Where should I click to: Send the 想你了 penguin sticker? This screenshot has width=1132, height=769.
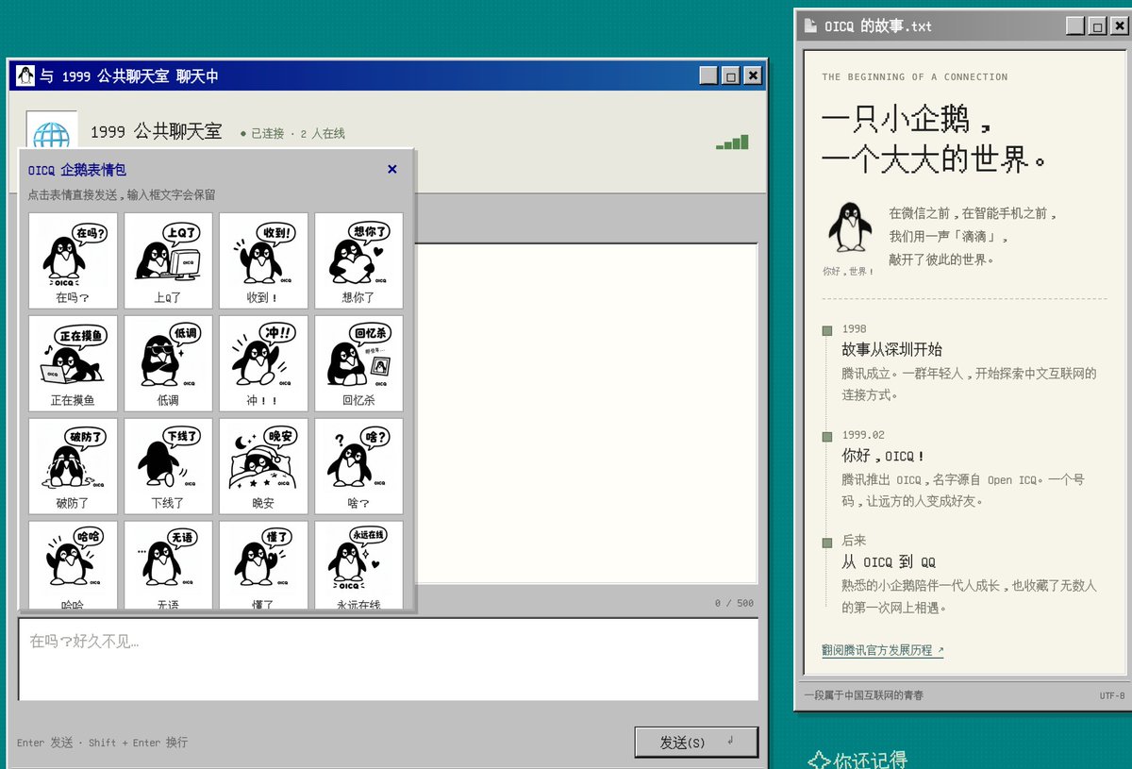(x=358, y=260)
